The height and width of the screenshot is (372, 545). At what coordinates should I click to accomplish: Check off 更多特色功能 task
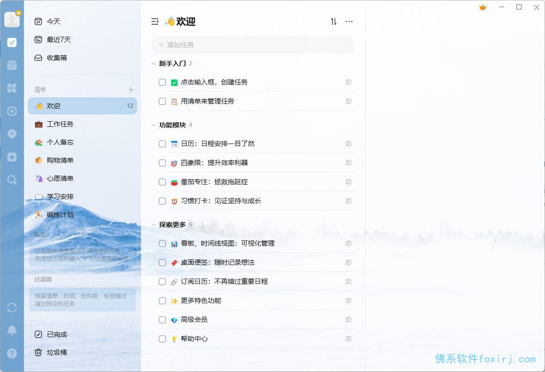(x=163, y=300)
